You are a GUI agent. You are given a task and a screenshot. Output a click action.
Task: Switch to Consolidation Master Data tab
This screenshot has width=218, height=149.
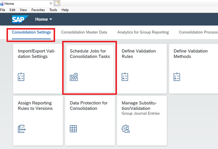point(84,32)
